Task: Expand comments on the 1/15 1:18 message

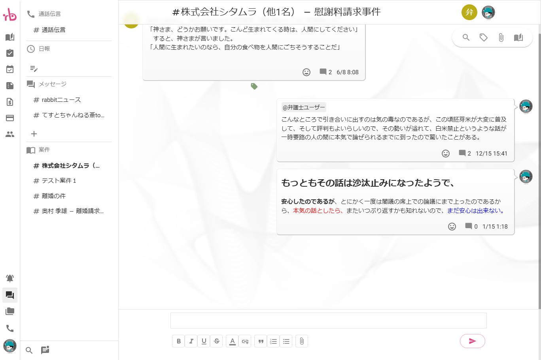Action: 471,226
